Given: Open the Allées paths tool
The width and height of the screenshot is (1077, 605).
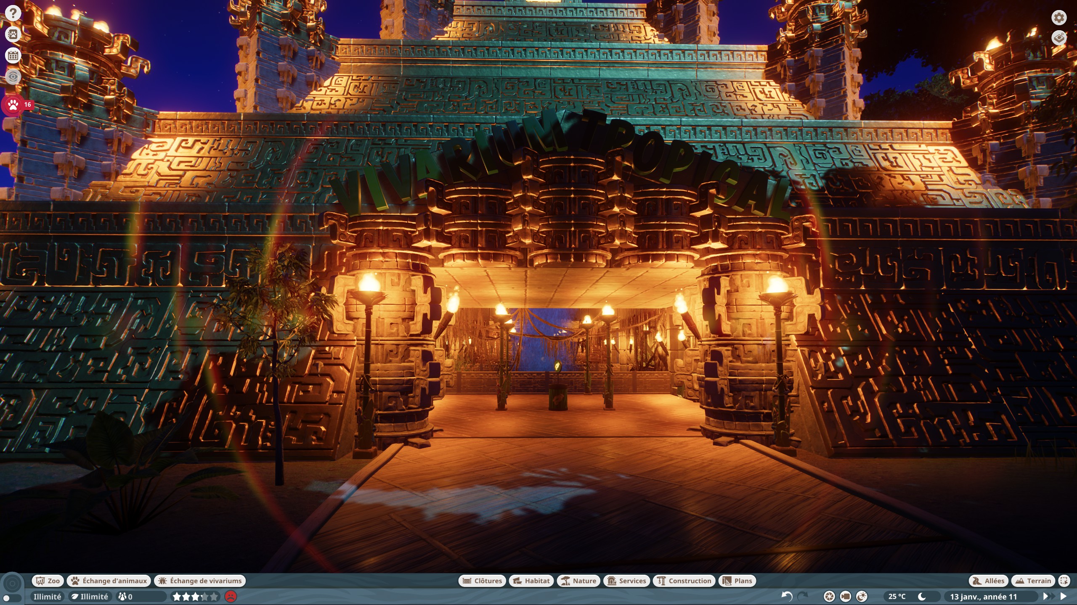Looking at the screenshot, I should pos(989,581).
